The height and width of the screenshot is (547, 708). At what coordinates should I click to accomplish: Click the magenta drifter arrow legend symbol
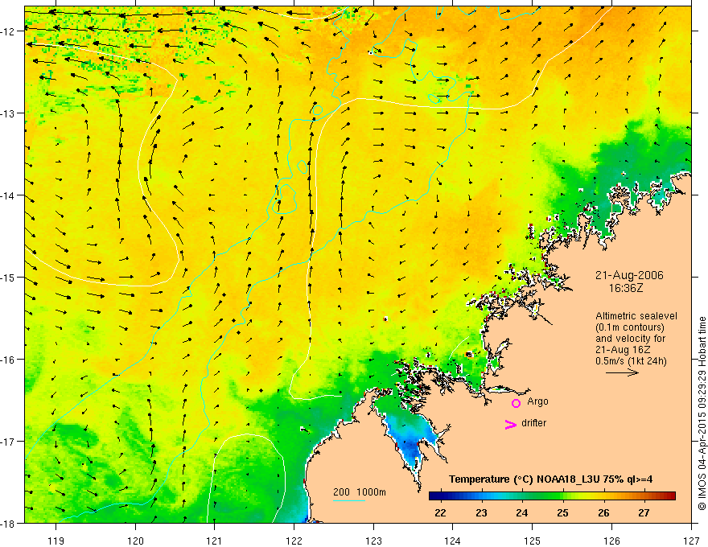pyautogui.click(x=511, y=424)
